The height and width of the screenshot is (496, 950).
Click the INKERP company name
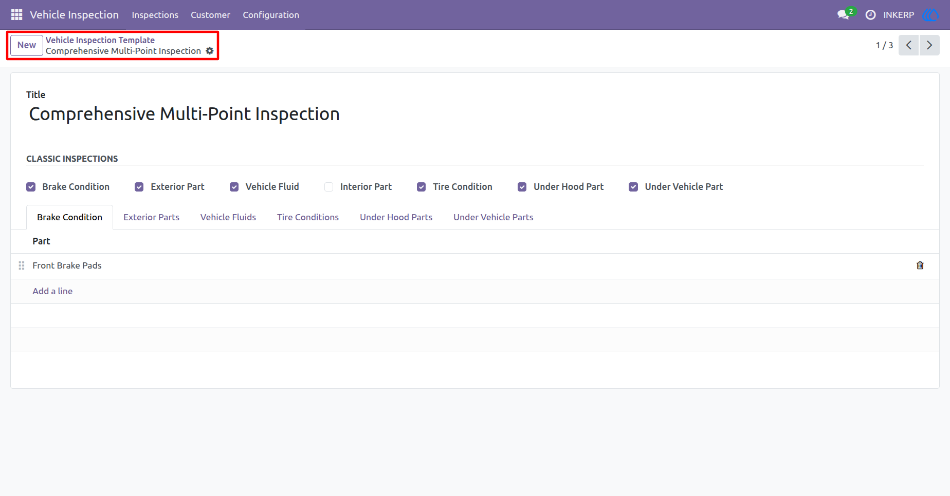[x=899, y=15]
